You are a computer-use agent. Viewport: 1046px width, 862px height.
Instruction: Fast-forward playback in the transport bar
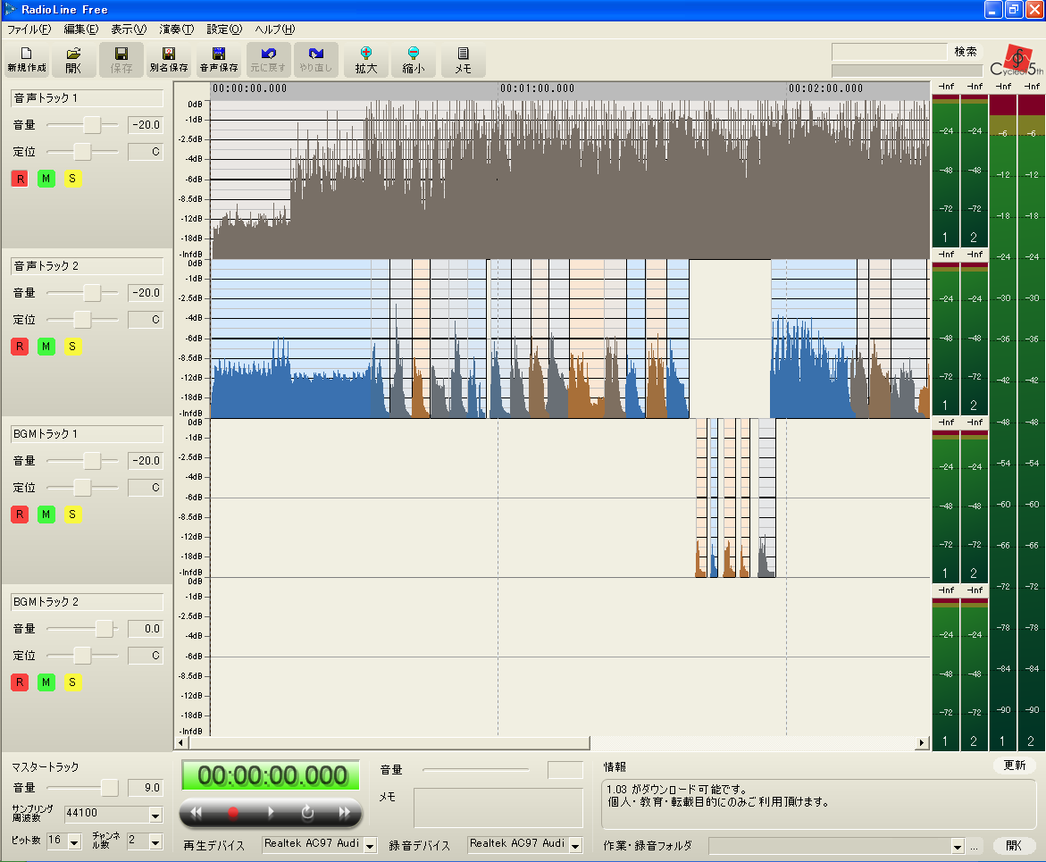pyautogui.click(x=344, y=812)
